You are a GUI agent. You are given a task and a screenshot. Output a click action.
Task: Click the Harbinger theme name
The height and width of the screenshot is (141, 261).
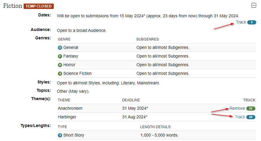(67, 117)
